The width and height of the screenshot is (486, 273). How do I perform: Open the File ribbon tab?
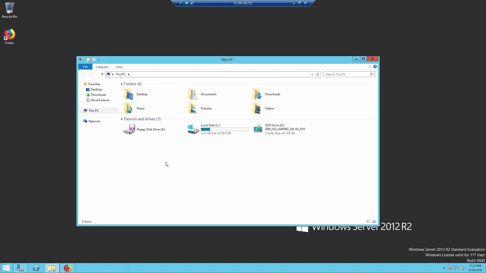coord(85,67)
